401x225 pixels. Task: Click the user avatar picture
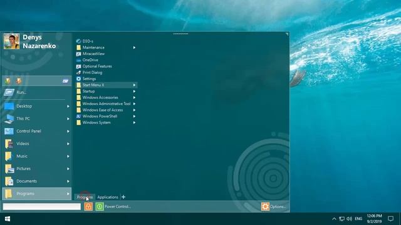[11, 41]
